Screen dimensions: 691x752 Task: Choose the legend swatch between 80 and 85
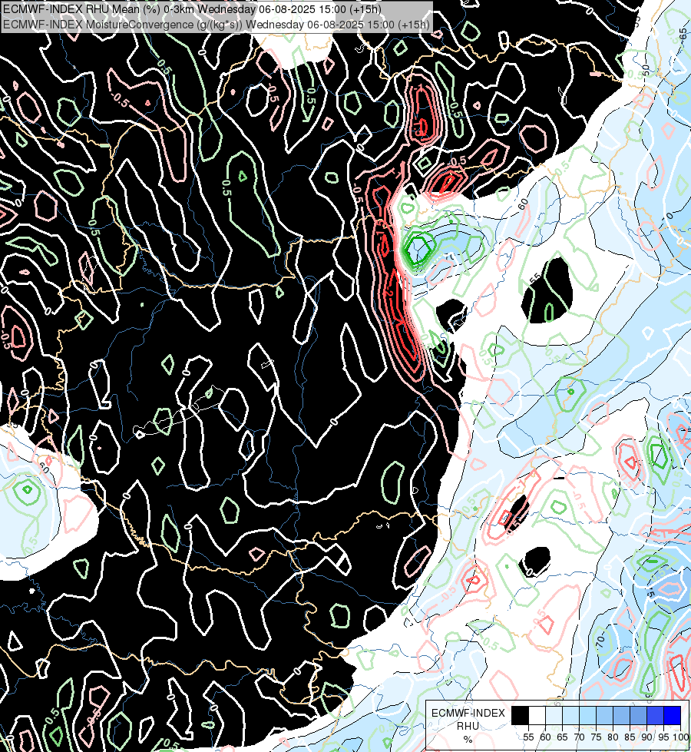pos(621,715)
